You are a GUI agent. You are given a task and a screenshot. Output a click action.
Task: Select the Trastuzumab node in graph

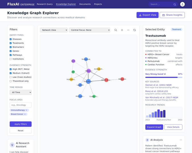coord(88,81)
